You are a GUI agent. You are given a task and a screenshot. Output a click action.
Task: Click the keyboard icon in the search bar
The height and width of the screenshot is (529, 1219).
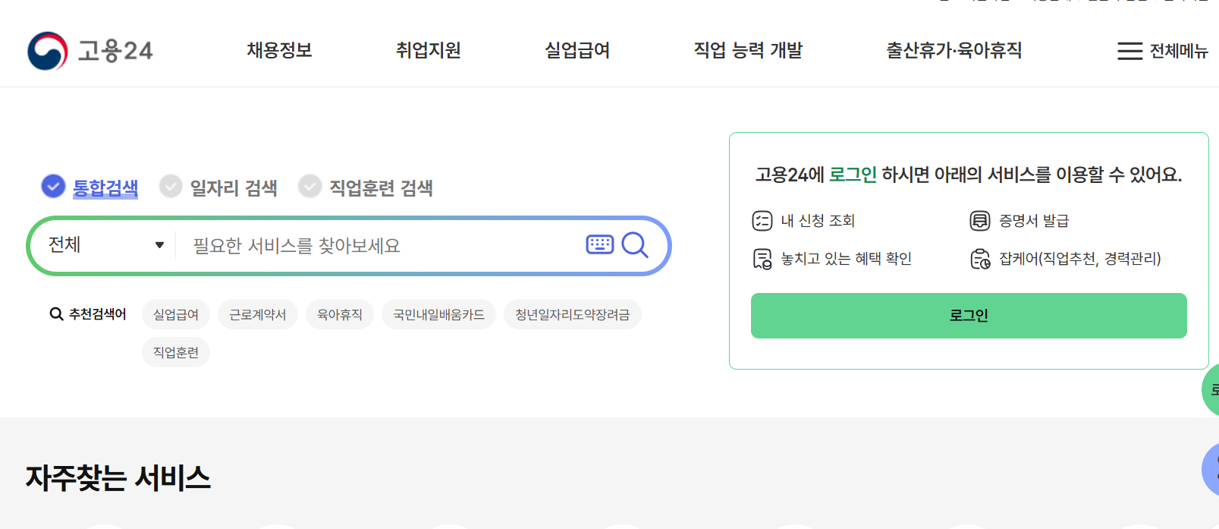(x=599, y=244)
